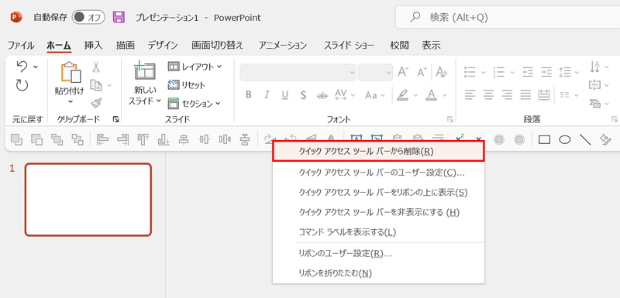Click the Clear All Formatting icon
This screenshot has width=620, height=298.
441,72
